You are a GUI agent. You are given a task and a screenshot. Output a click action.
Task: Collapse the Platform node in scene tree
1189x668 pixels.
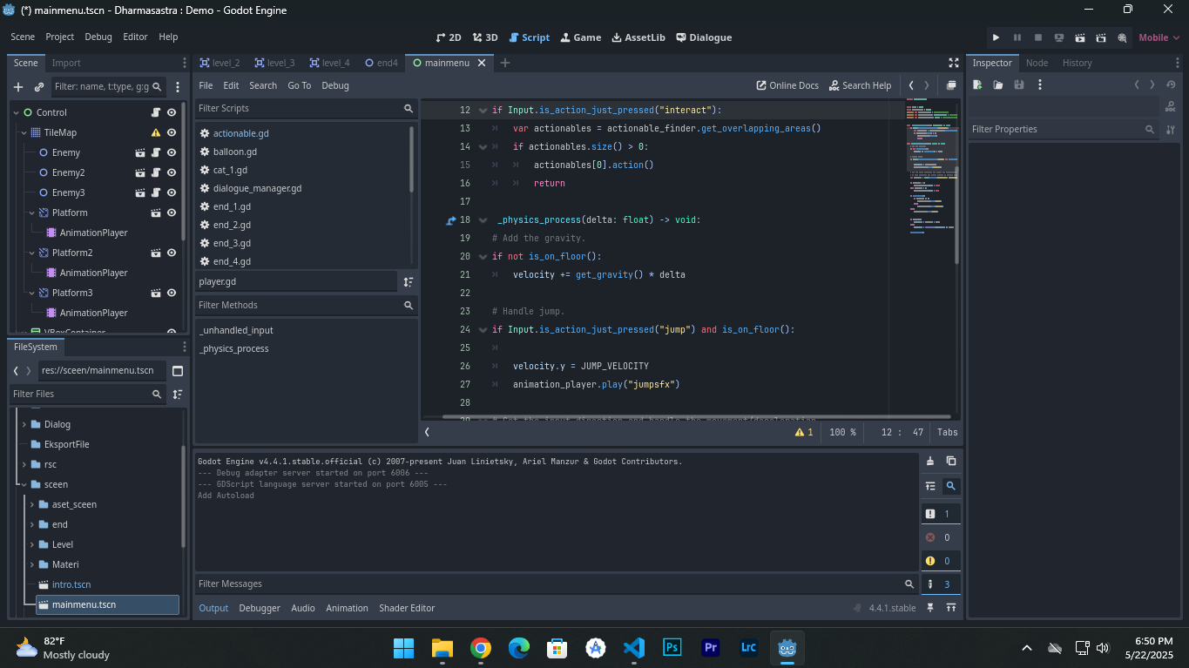click(x=31, y=213)
